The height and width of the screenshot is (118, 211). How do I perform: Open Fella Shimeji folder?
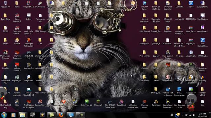(x=144, y=29)
